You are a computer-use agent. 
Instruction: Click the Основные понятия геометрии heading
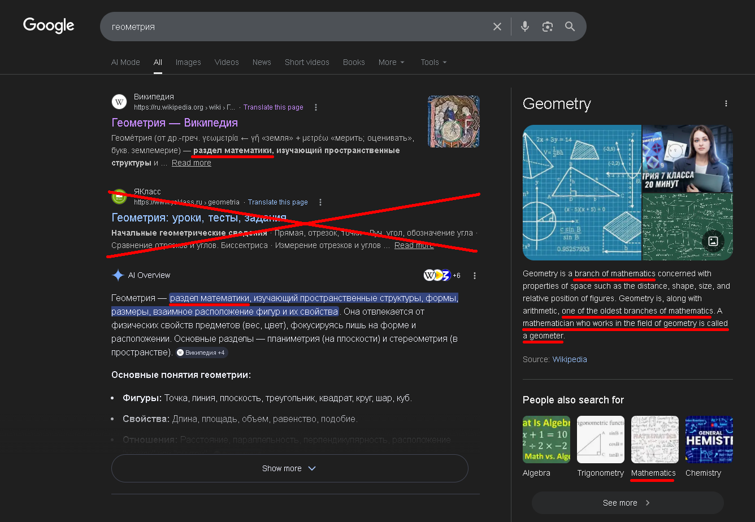point(181,375)
